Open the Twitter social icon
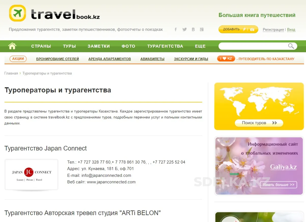The width and height of the screenshot is (306, 222). (185, 29)
